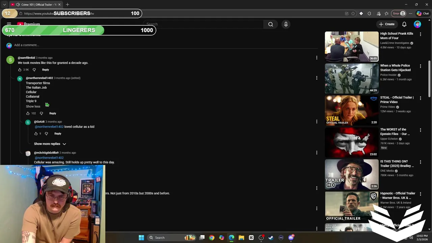Click the Windows taskbar Search box
This screenshot has width=432, height=243.
pos(172,238)
